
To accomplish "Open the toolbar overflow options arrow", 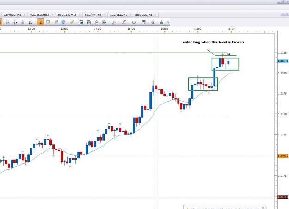I will 168,22.
